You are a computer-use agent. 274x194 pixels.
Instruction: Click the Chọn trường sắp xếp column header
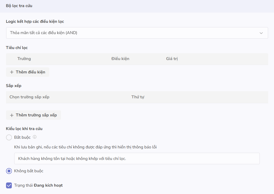[x=29, y=97]
